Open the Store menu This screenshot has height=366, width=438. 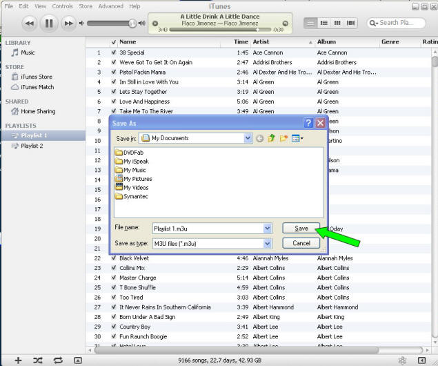[x=86, y=6]
